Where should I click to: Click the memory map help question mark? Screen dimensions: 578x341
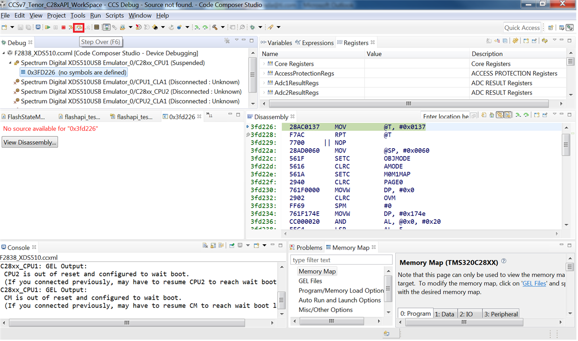504,261
